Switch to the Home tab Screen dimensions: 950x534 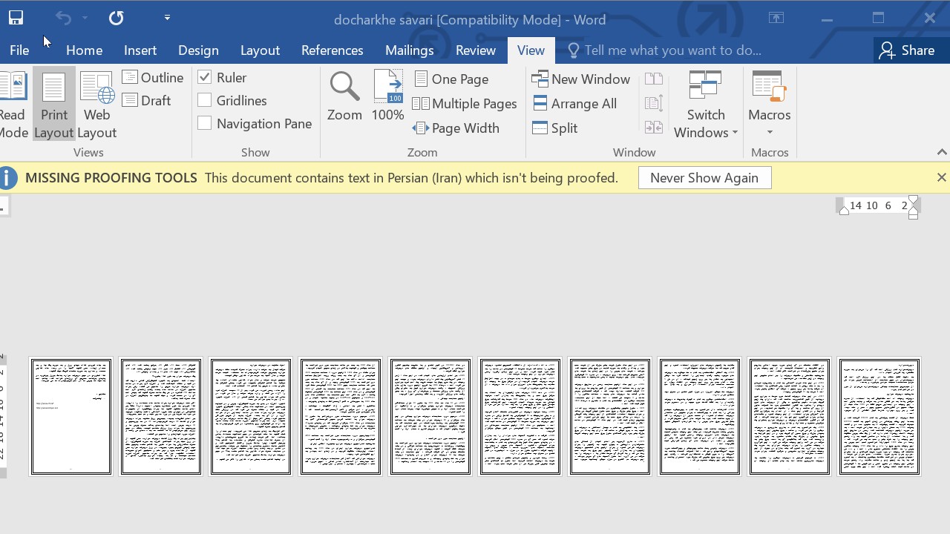(x=84, y=50)
